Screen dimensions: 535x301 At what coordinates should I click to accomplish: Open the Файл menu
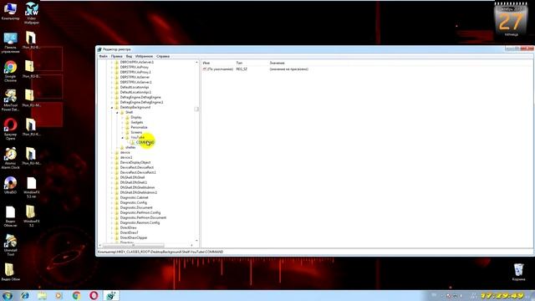[103, 56]
